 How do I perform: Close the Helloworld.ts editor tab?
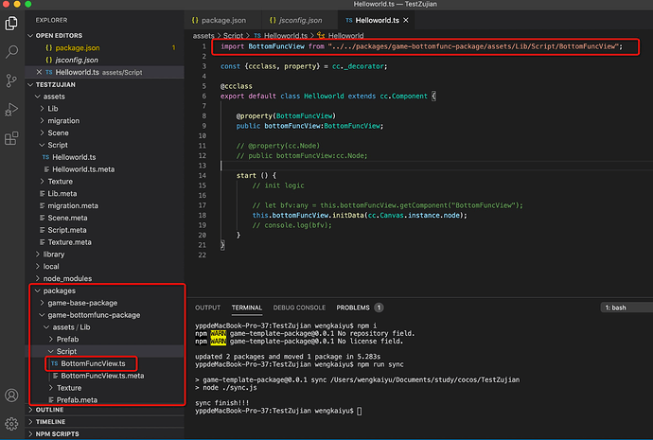406,20
